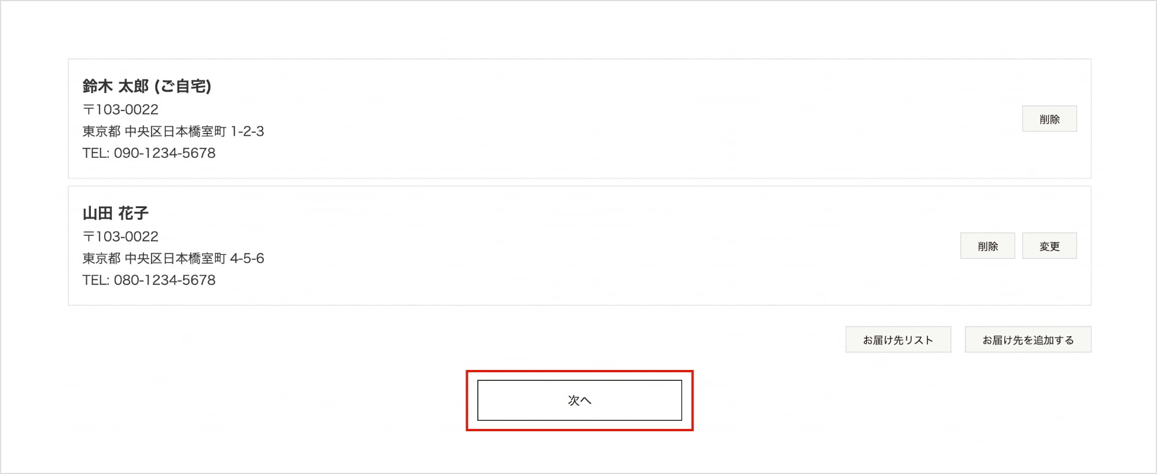Click blank middle area of 山田 花子 card
This screenshot has height=474, width=1157.
[x=578, y=246]
